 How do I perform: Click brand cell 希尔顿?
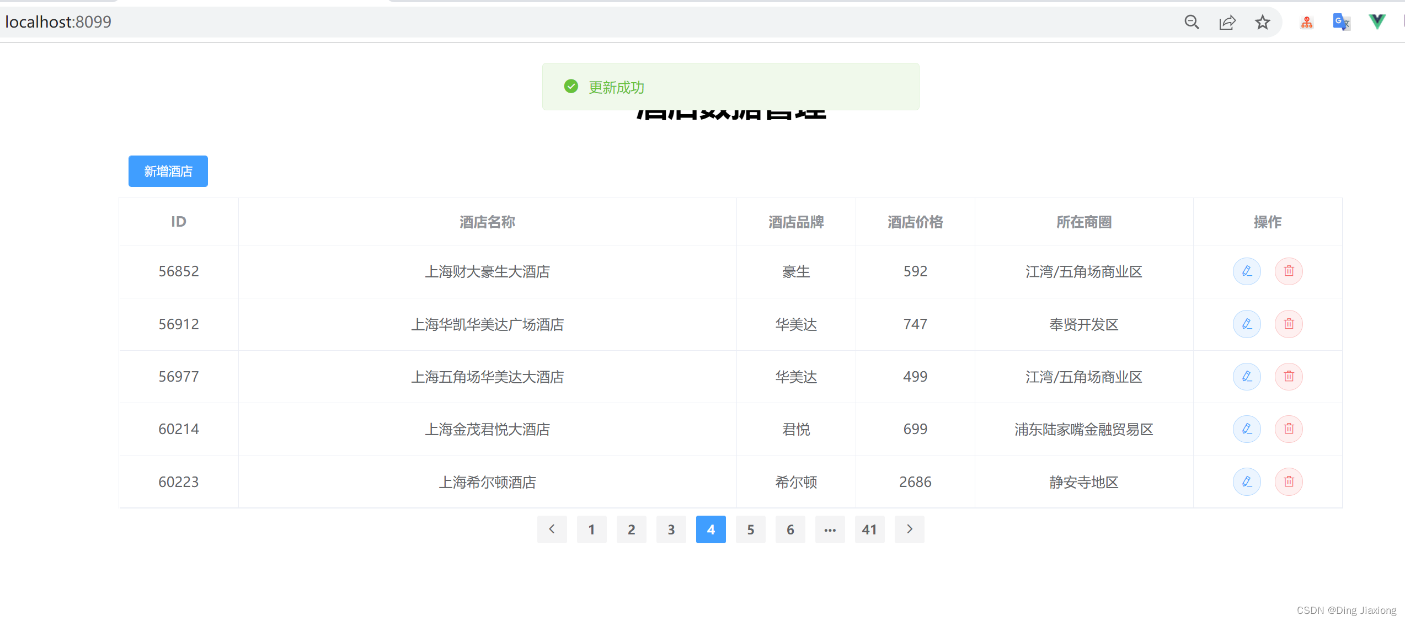pyautogui.click(x=796, y=482)
